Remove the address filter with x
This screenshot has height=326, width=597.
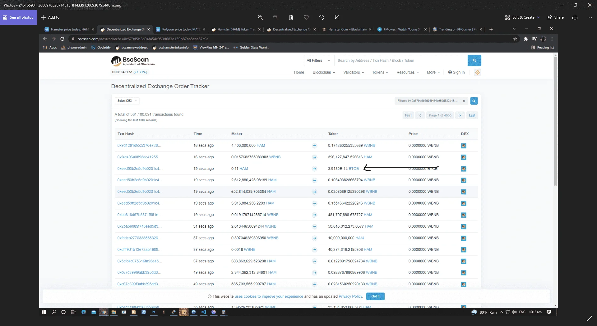[464, 101]
